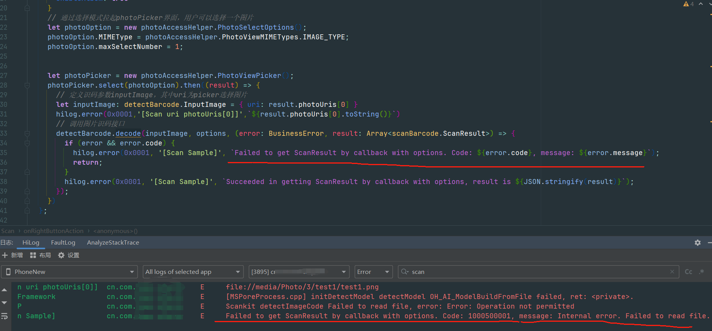Screen dimensions: 712x331
Task: Click the 日志: label
Action: click(7, 243)
